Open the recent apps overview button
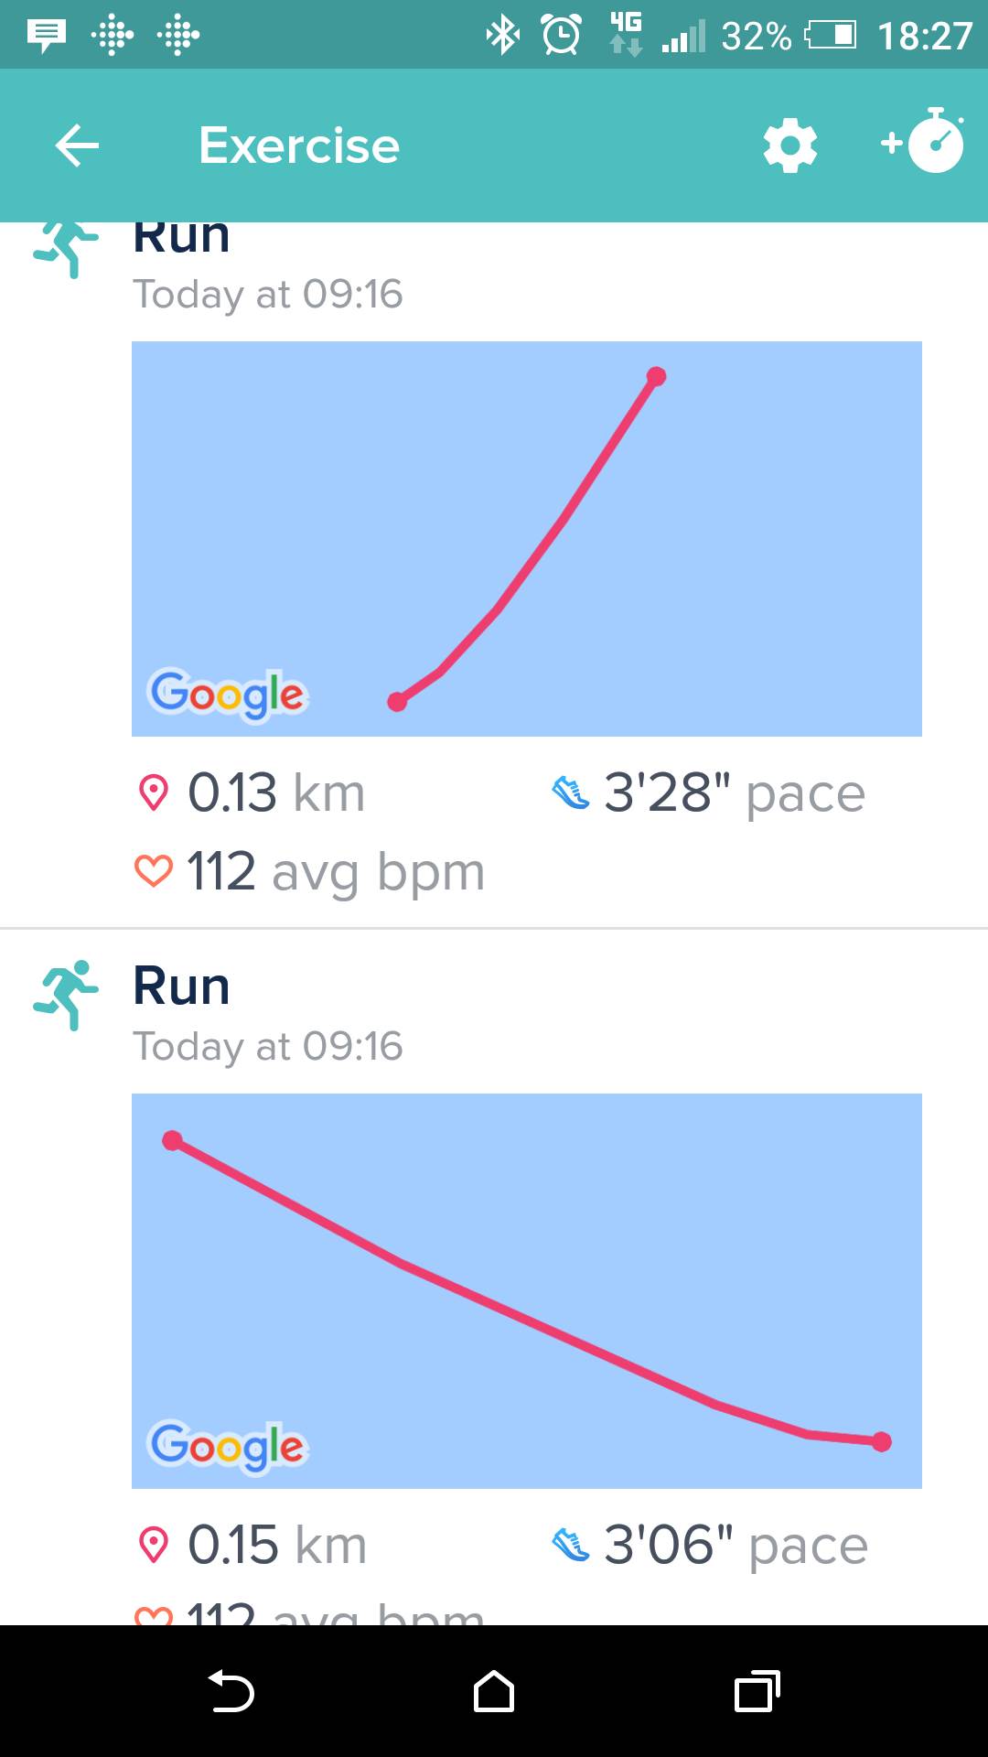Viewport: 988px width, 1757px height. [757, 1691]
